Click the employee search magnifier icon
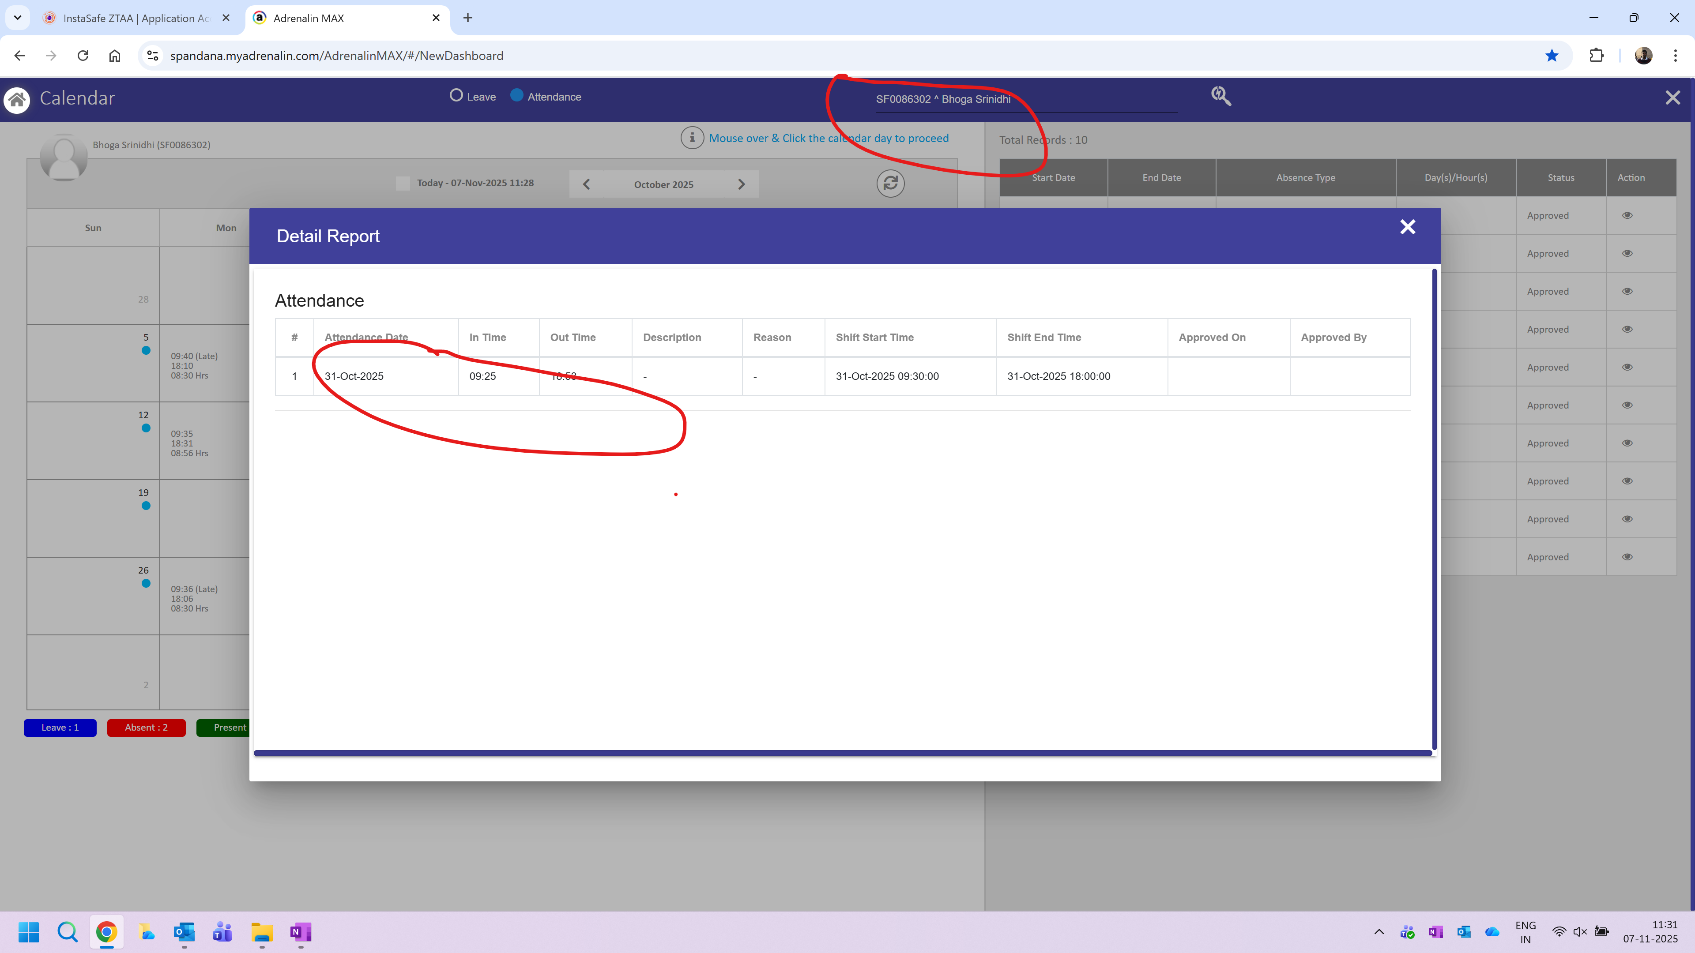 point(1220,96)
